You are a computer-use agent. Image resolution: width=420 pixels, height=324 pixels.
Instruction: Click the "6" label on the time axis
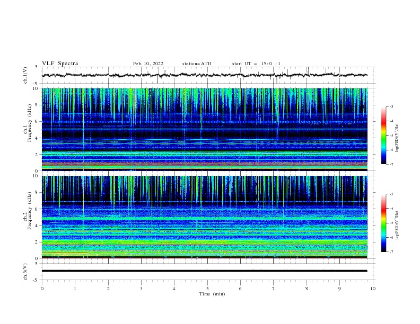coord(240,289)
